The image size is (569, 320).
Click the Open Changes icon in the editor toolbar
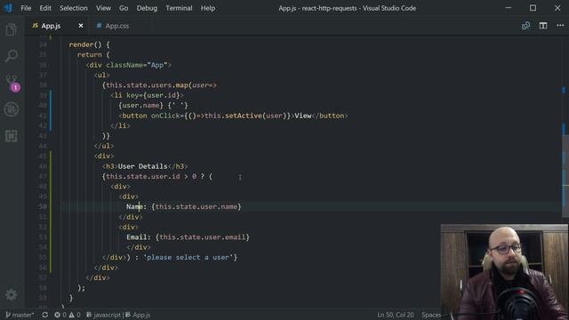coord(525,26)
